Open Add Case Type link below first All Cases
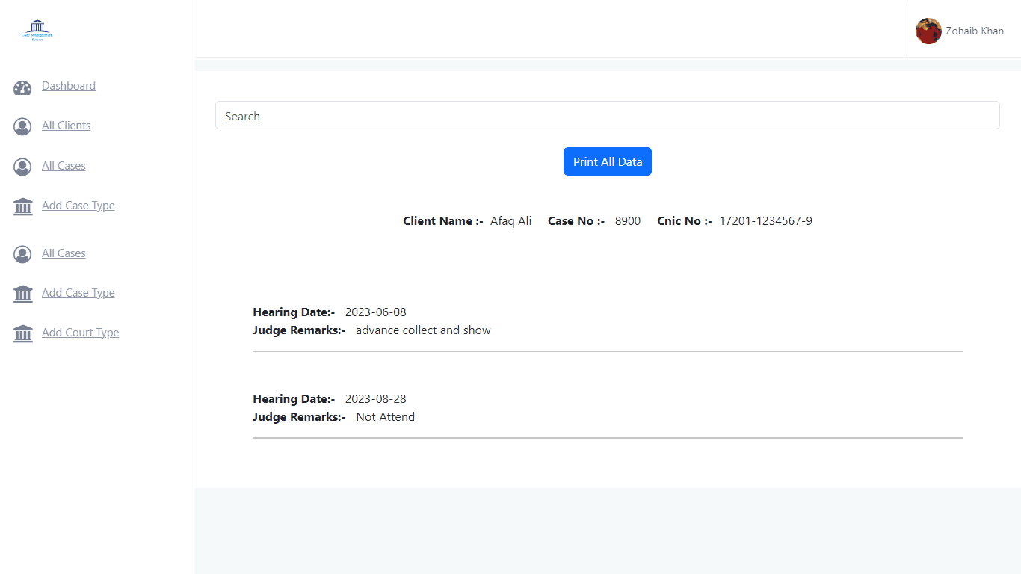The width and height of the screenshot is (1021, 574). [78, 206]
